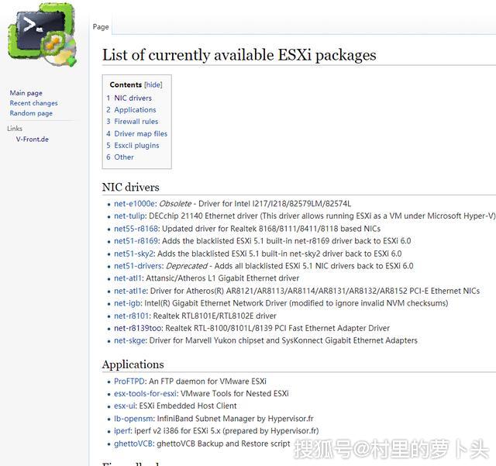The width and height of the screenshot is (496, 466).
Task: Click 'VMware Tools for Nested ESXi' description
Action: [x=234, y=394]
